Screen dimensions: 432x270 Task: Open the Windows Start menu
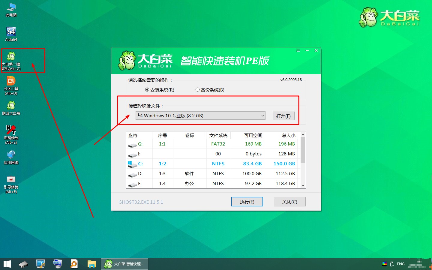pos(7,264)
